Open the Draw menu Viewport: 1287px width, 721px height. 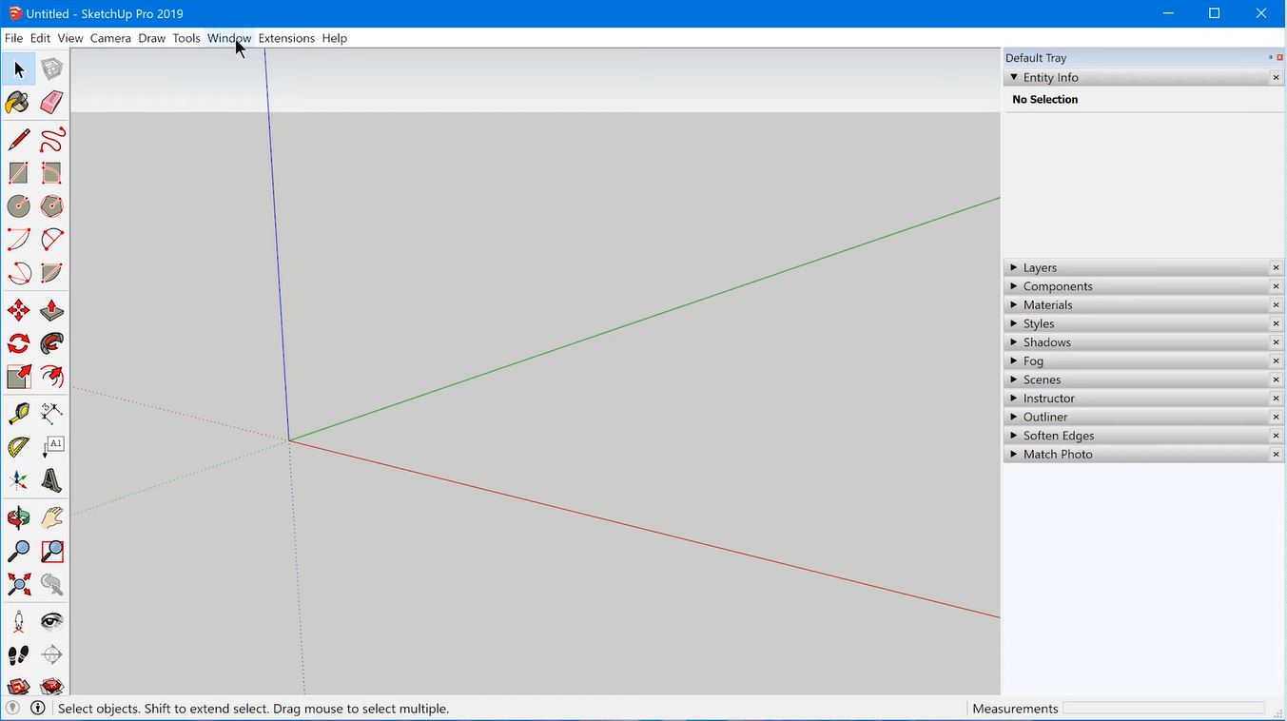[x=151, y=38]
